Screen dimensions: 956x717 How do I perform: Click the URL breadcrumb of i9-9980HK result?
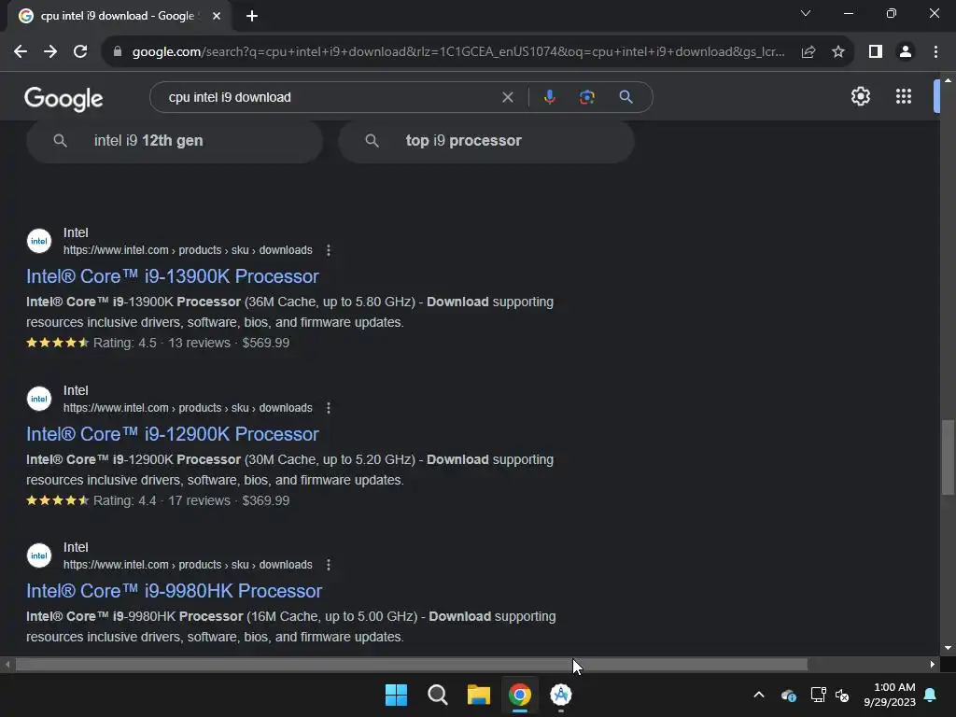188,565
